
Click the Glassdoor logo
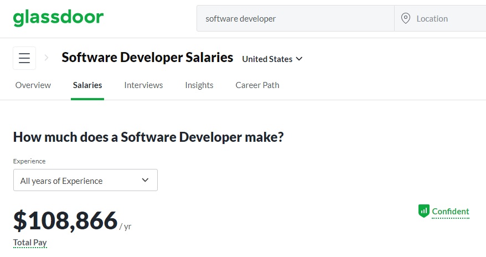[58, 18]
